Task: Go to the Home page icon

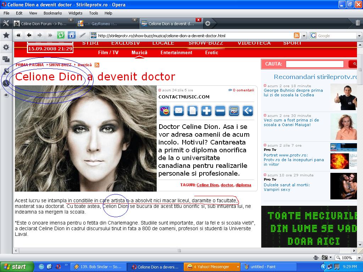Action: click(72, 35)
